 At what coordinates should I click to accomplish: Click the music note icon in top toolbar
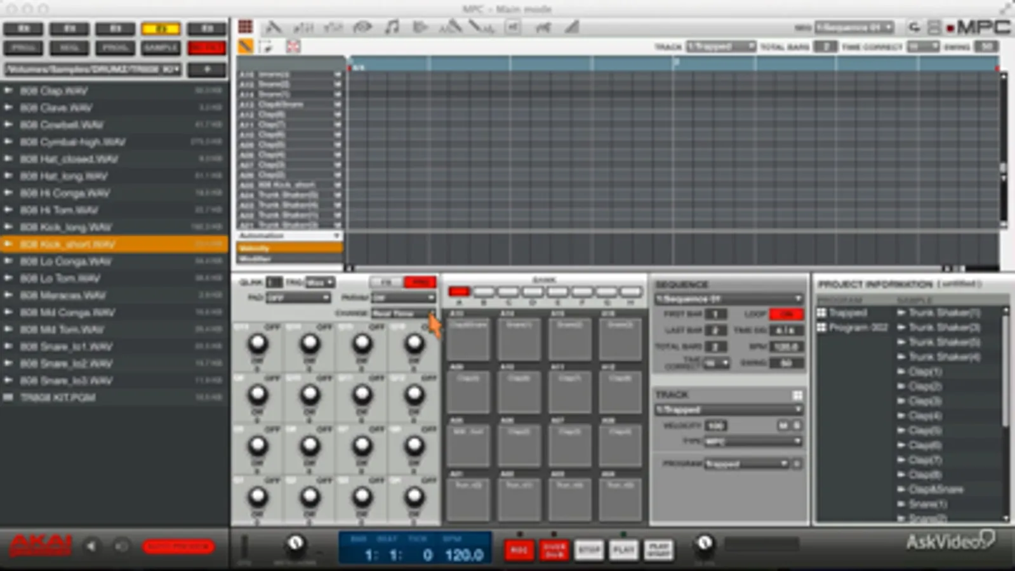(x=392, y=27)
